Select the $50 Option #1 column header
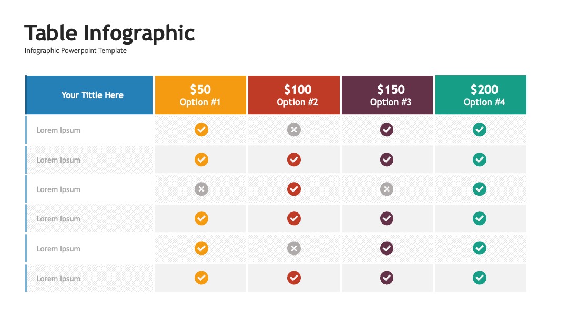 pyautogui.click(x=200, y=95)
